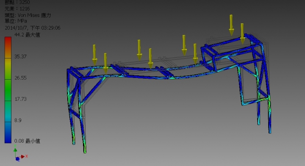Select the 0.08 minimum value label
This screenshot has height=166, width=305.
point(27,141)
